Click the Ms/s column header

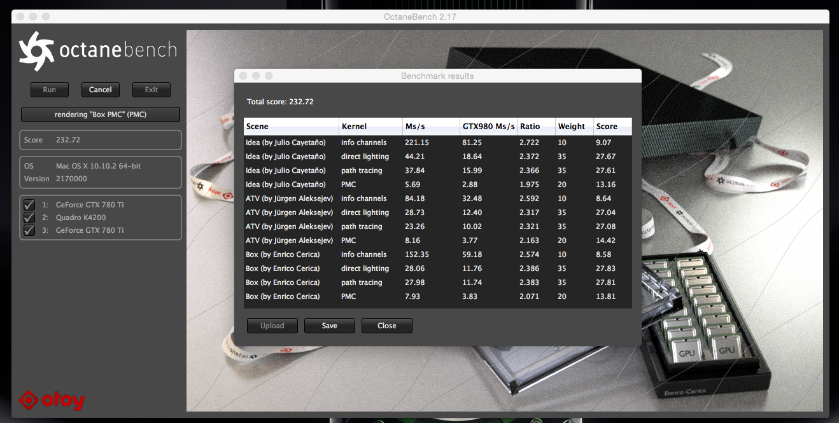click(x=432, y=126)
